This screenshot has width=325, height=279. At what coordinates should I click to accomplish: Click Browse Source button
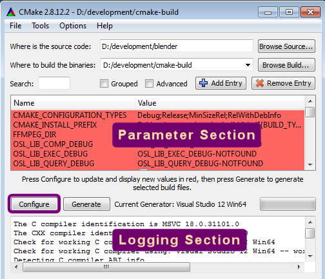click(286, 46)
